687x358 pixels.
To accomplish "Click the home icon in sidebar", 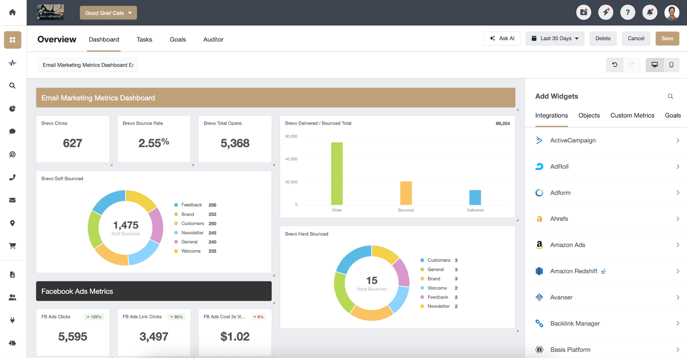I will pos(12,12).
